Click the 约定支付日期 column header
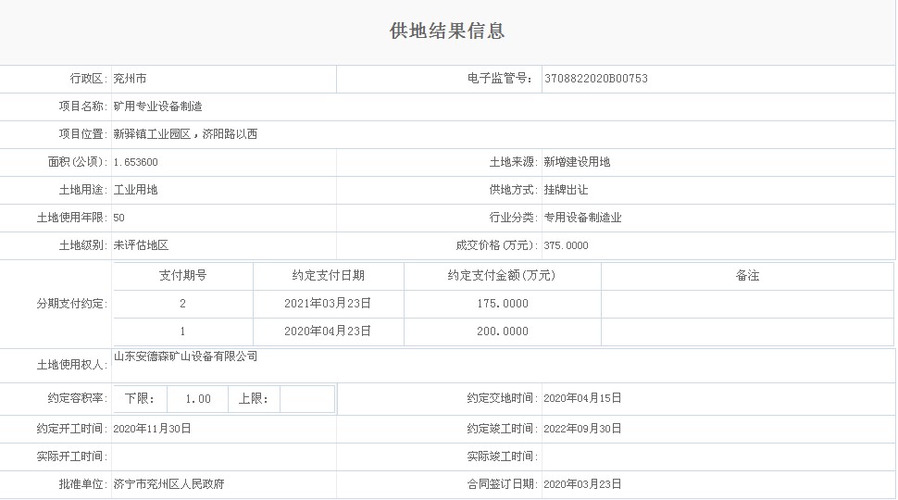Screen dimensions: 898x500 coord(328,276)
